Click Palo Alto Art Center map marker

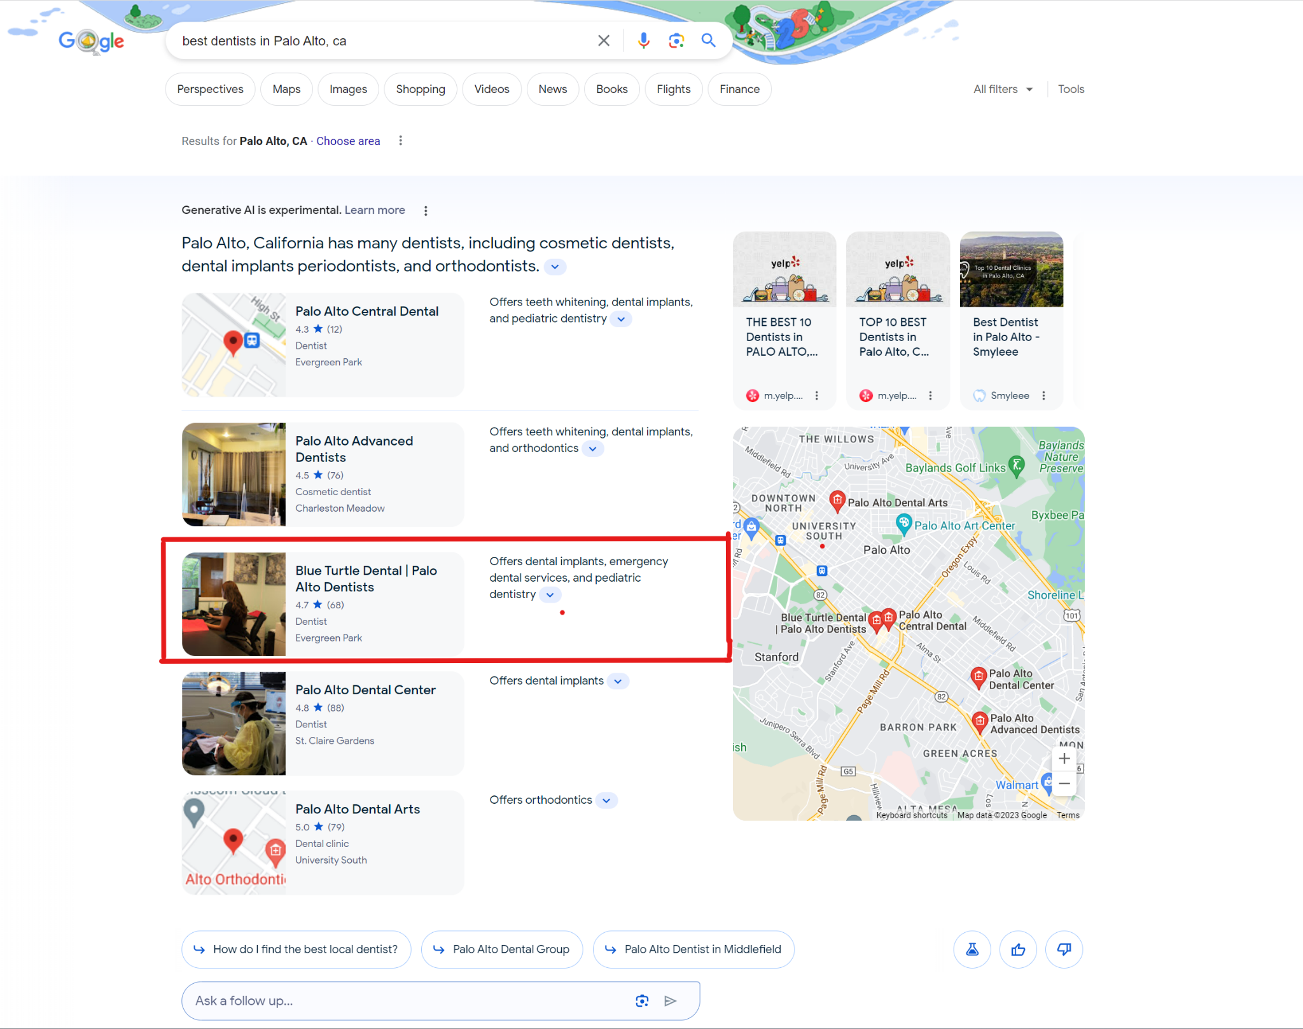point(903,524)
